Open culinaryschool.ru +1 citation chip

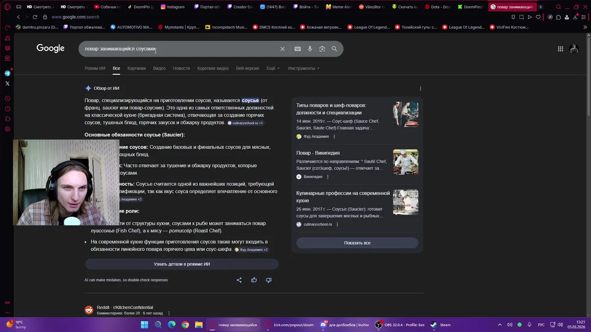(x=245, y=123)
